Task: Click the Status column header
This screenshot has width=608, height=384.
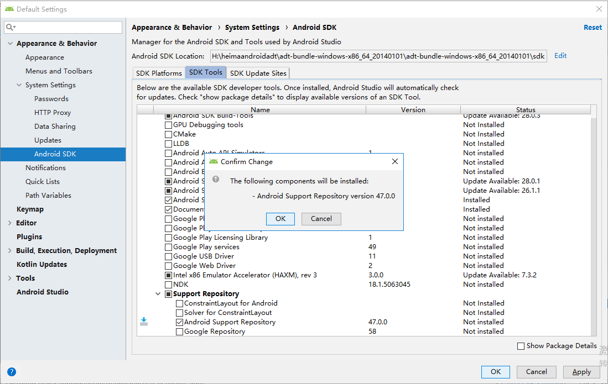Action: [526, 110]
